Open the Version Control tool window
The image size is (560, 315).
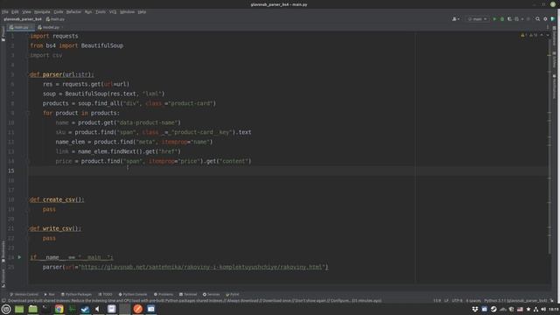click(x=24, y=294)
